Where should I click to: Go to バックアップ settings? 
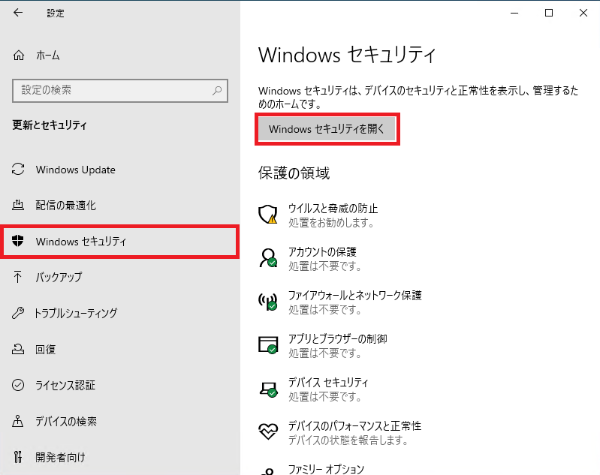click(59, 277)
